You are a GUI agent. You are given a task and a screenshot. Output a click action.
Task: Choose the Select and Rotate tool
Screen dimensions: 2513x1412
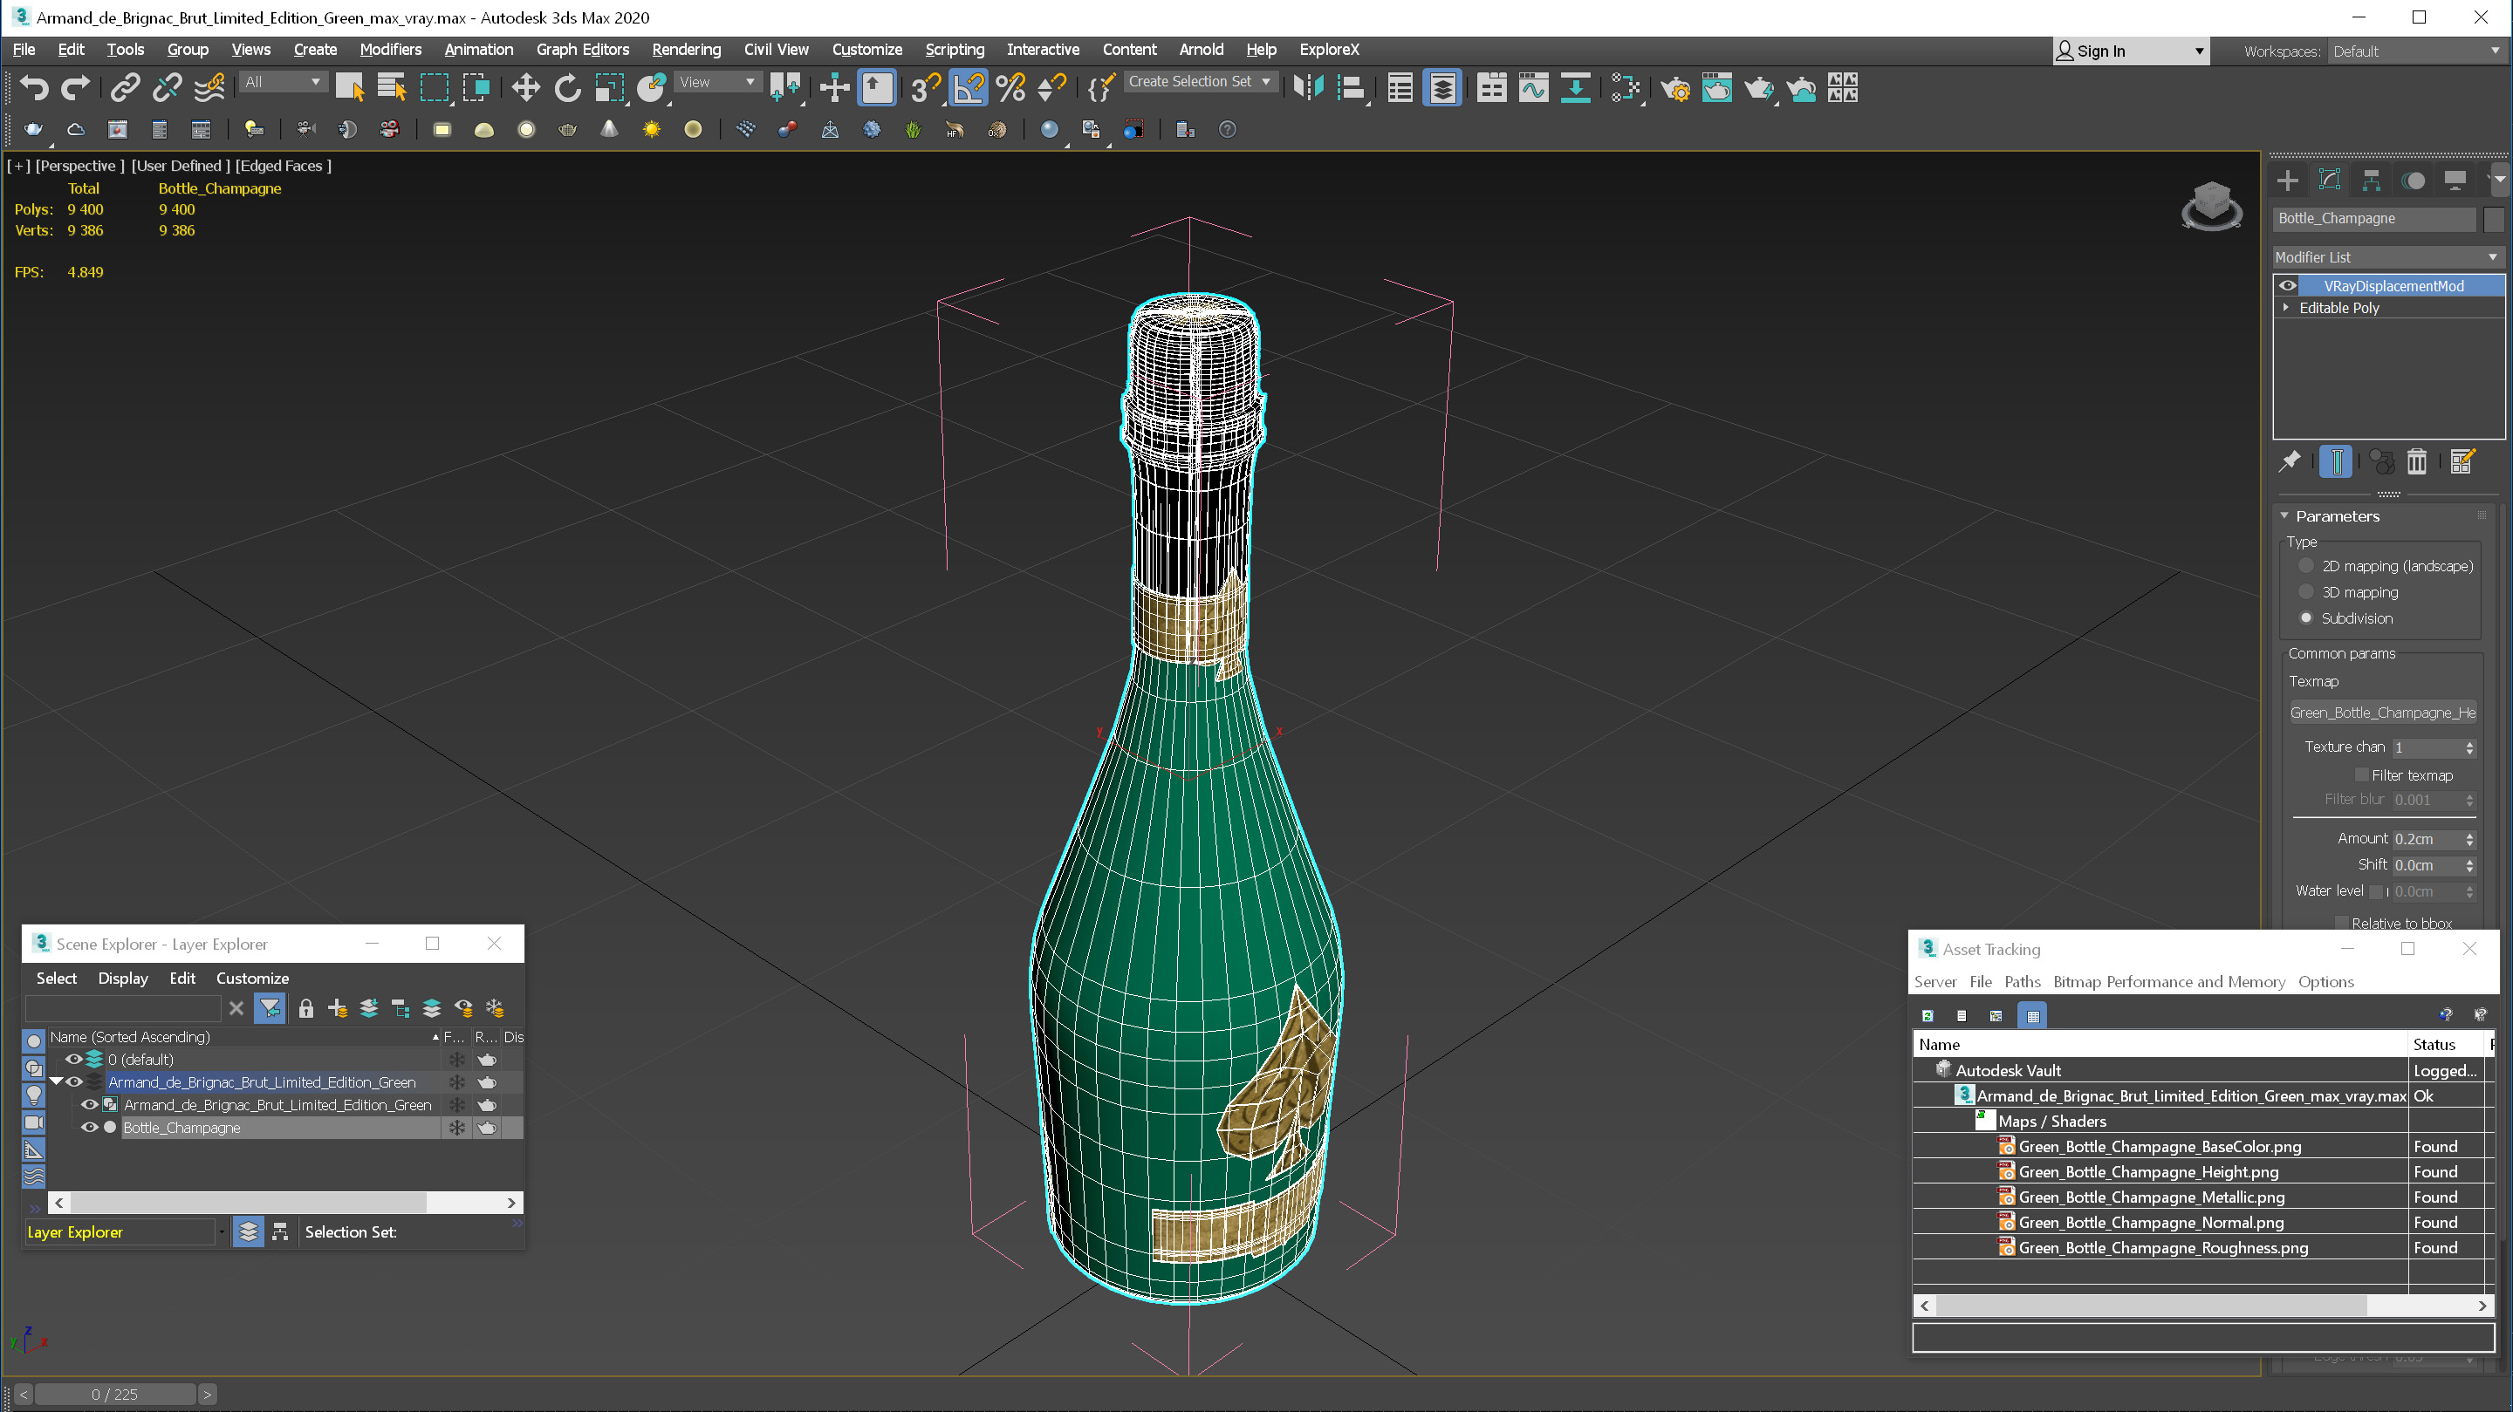568,89
